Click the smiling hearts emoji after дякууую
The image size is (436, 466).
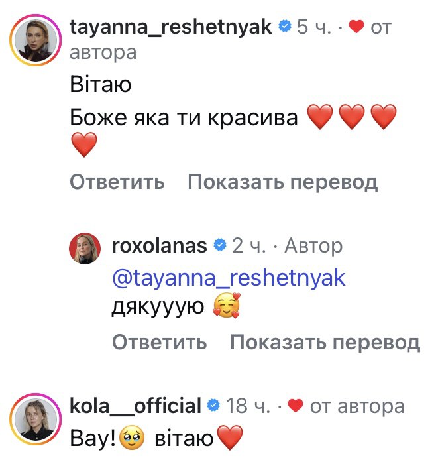(x=226, y=306)
